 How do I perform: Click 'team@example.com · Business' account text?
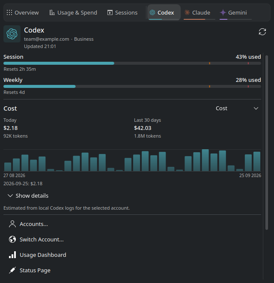[59, 39]
